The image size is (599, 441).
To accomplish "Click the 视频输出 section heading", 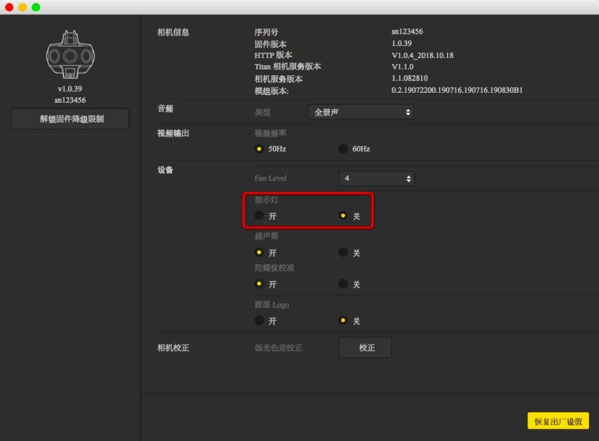I will coord(173,133).
